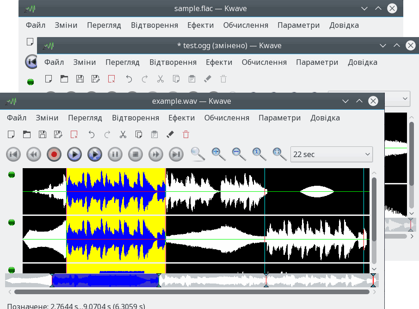Create new file in example.wav window
This screenshot has height=309, width=419.
click(x=11, y=134)
